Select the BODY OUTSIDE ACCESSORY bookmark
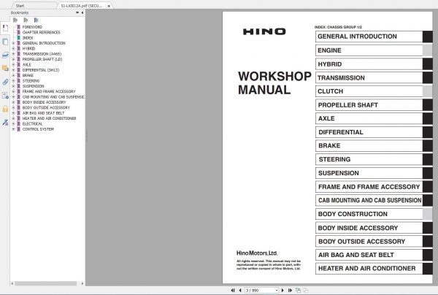Image resolution: width=438 pixels, height=295 pixels. 46,107
